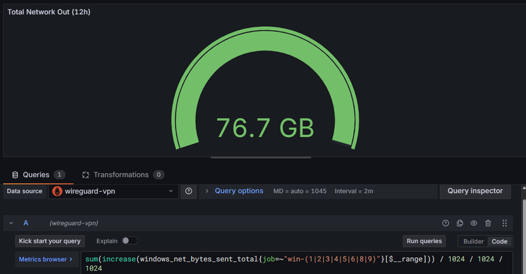Hide query A with eye icon
Viewport: 526px width, 274px height.
[474, 224]
